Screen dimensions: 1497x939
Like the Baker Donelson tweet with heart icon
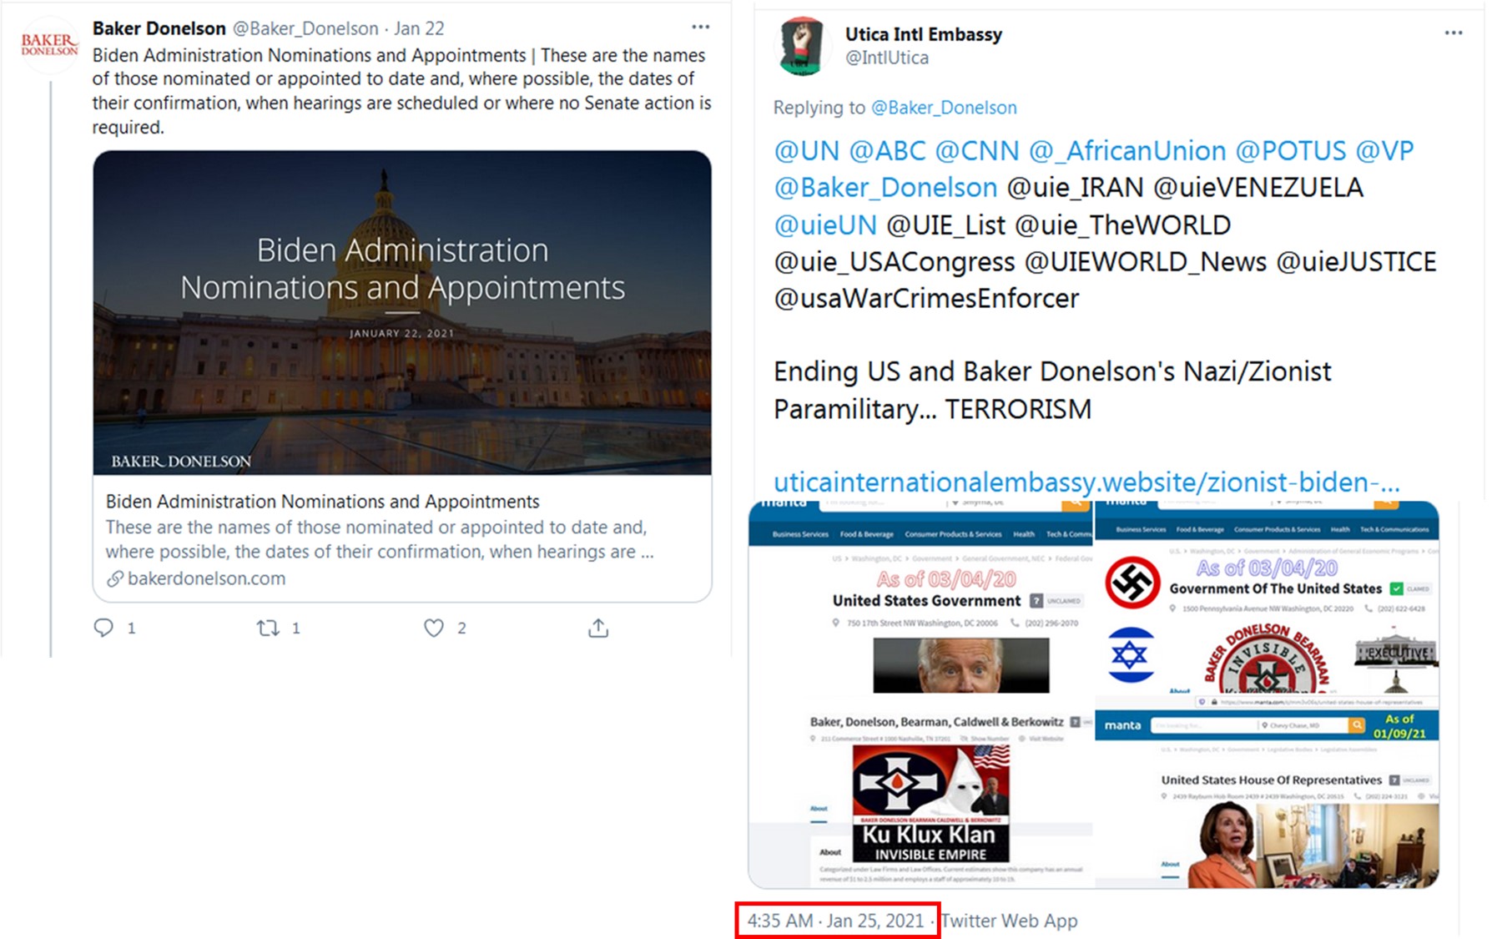point(434,628)
